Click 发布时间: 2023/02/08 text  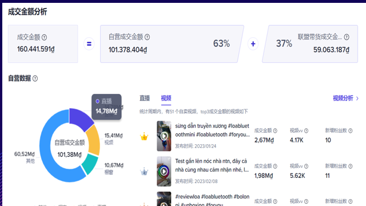(x=196, y=181)
